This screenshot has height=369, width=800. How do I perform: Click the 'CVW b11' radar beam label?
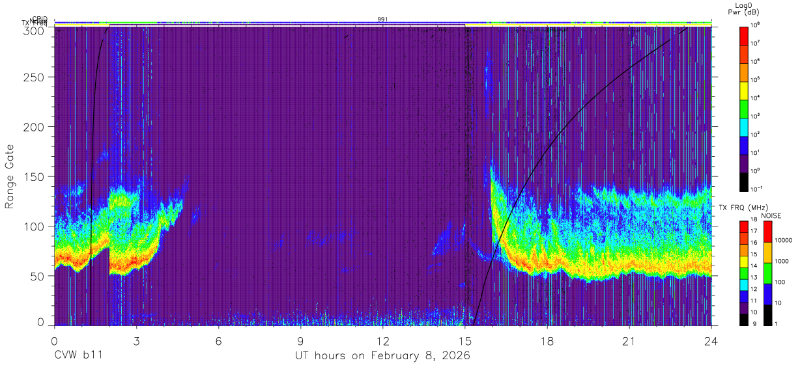78,355
